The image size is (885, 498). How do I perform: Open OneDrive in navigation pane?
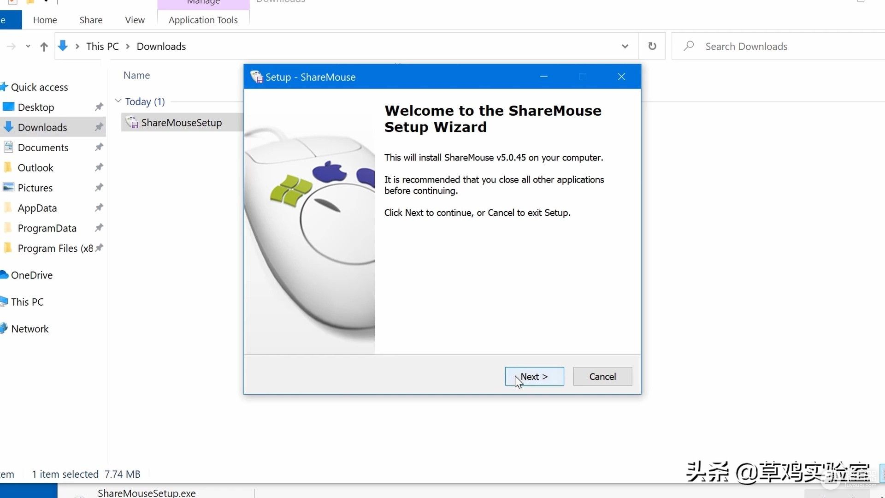click(x=31, y=275)
